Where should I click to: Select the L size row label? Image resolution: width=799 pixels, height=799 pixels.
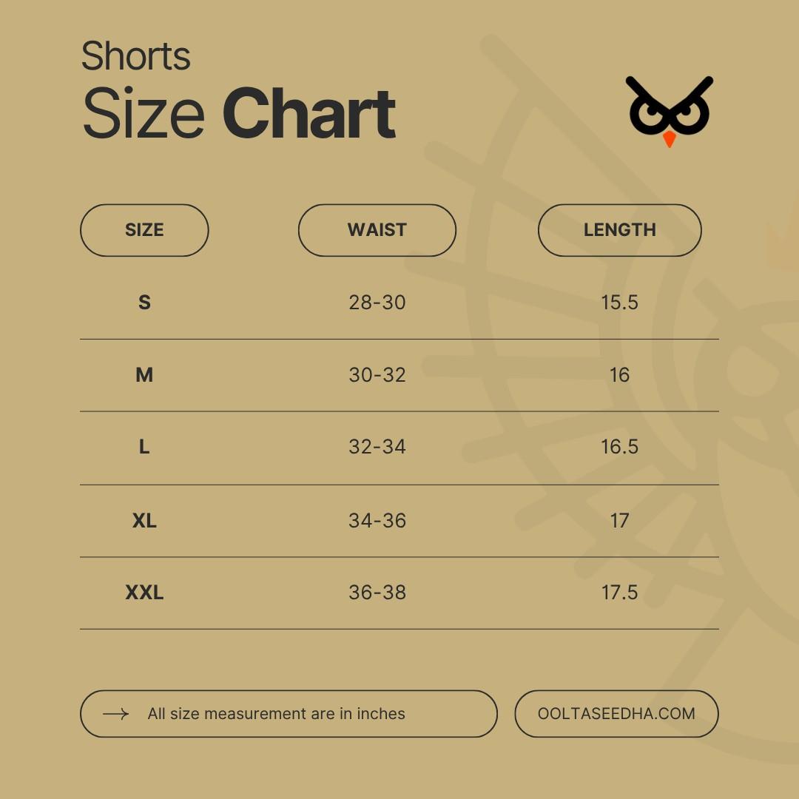(144, 447)
